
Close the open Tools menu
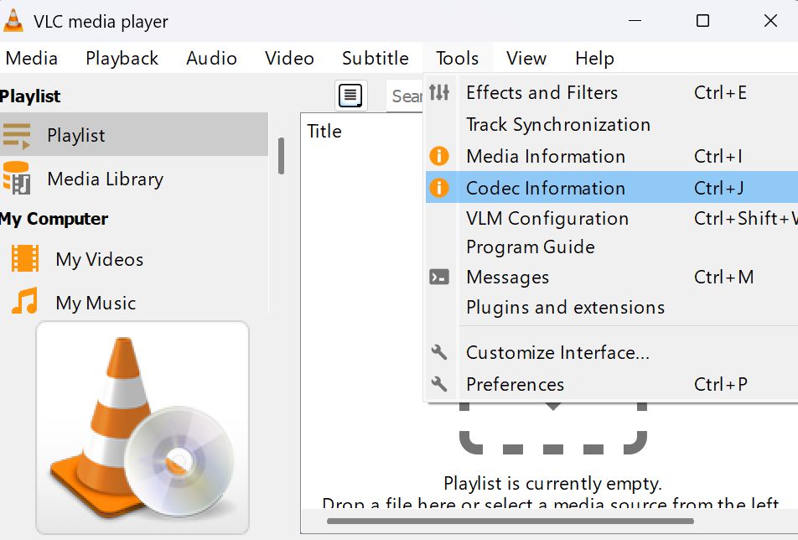(457, 58)
